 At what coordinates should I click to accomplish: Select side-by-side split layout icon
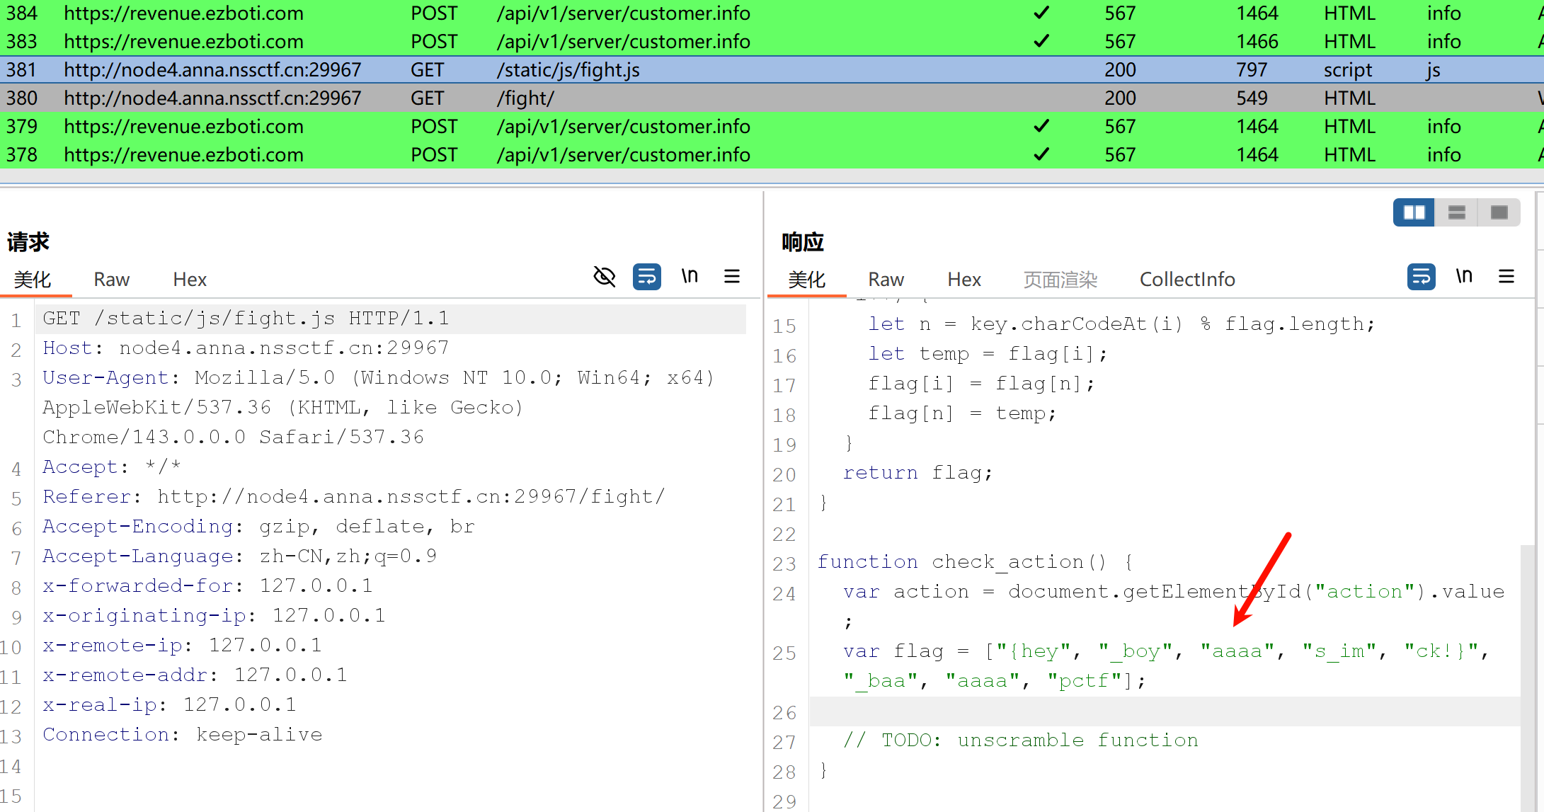(1414, 212)
